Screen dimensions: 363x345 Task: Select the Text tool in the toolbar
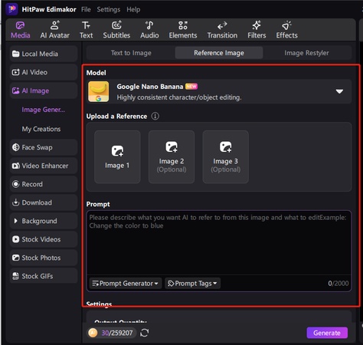pyautogui.click(x=86, y=30)
